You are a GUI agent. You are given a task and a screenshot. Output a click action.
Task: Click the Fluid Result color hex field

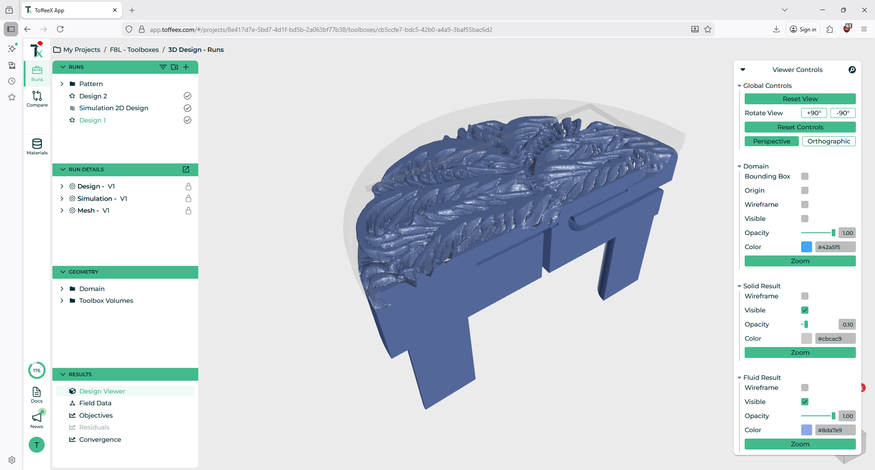[835, 430]
